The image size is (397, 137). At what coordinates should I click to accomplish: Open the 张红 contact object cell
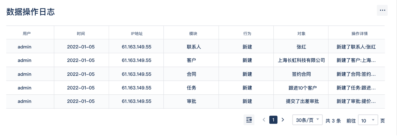[x=301, y=47]
